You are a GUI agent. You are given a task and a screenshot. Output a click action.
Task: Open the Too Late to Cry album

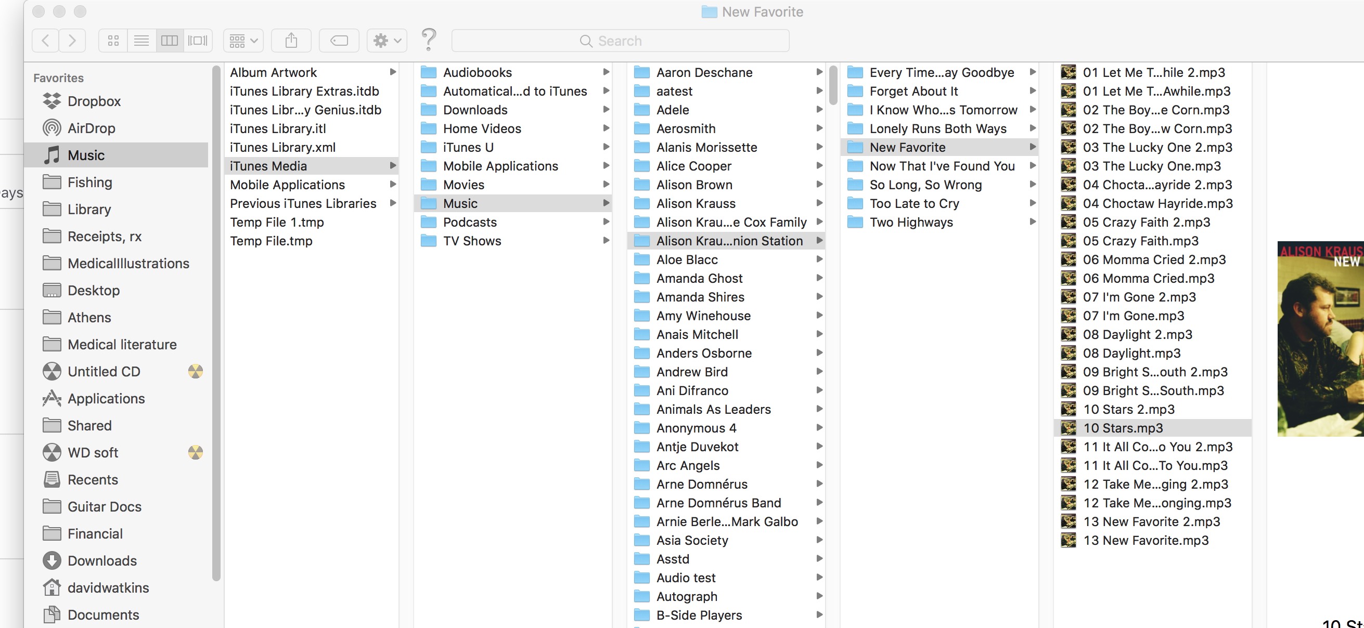(940, 203)
